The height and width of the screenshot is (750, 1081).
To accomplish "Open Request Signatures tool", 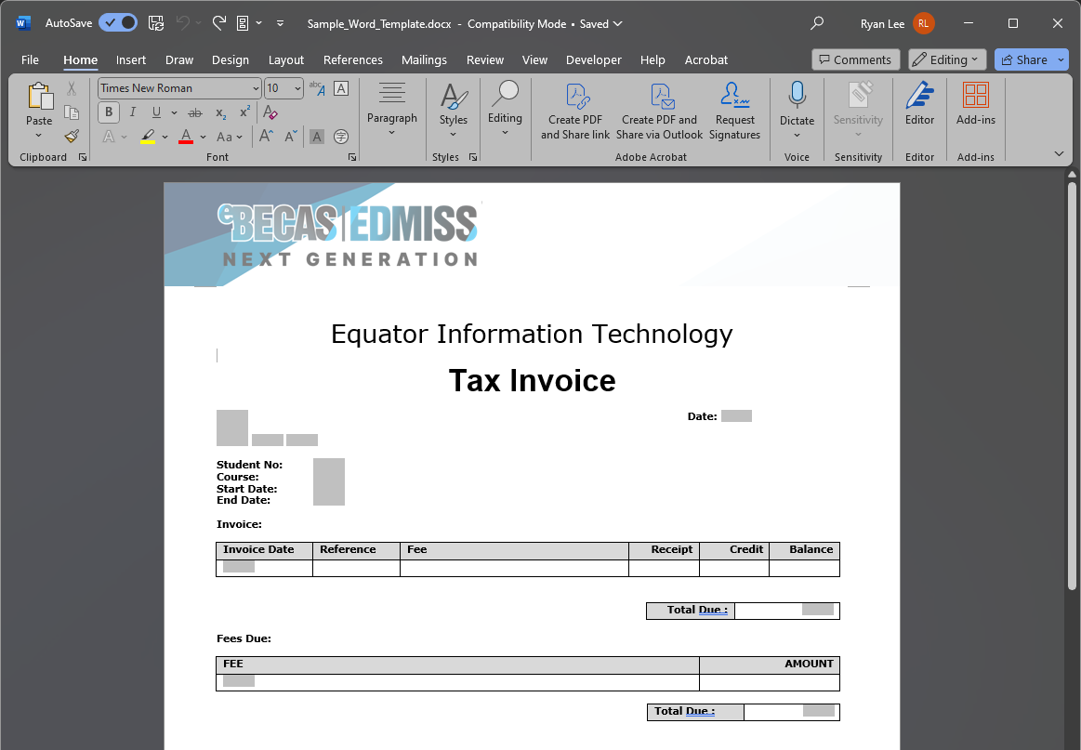I will coord(734,112).
